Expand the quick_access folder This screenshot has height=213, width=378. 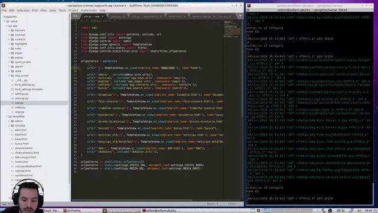tap(9, 62)
